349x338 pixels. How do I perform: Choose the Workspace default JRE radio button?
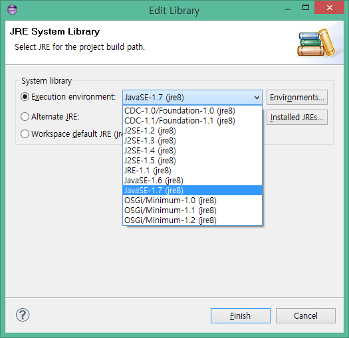tap(25, 134)
